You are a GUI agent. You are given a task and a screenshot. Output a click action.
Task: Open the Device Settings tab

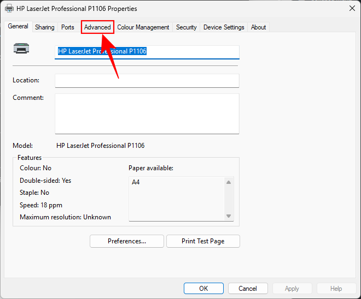tap(224, 27)
